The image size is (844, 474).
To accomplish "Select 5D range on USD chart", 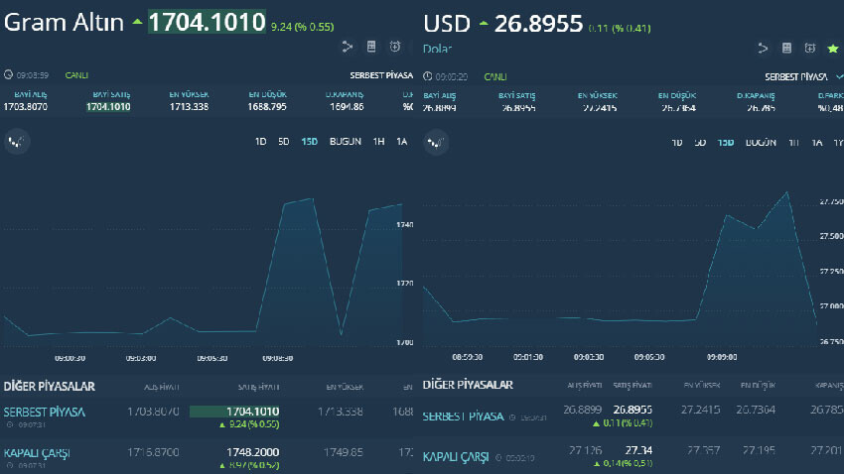I will (x=700, y=143).
